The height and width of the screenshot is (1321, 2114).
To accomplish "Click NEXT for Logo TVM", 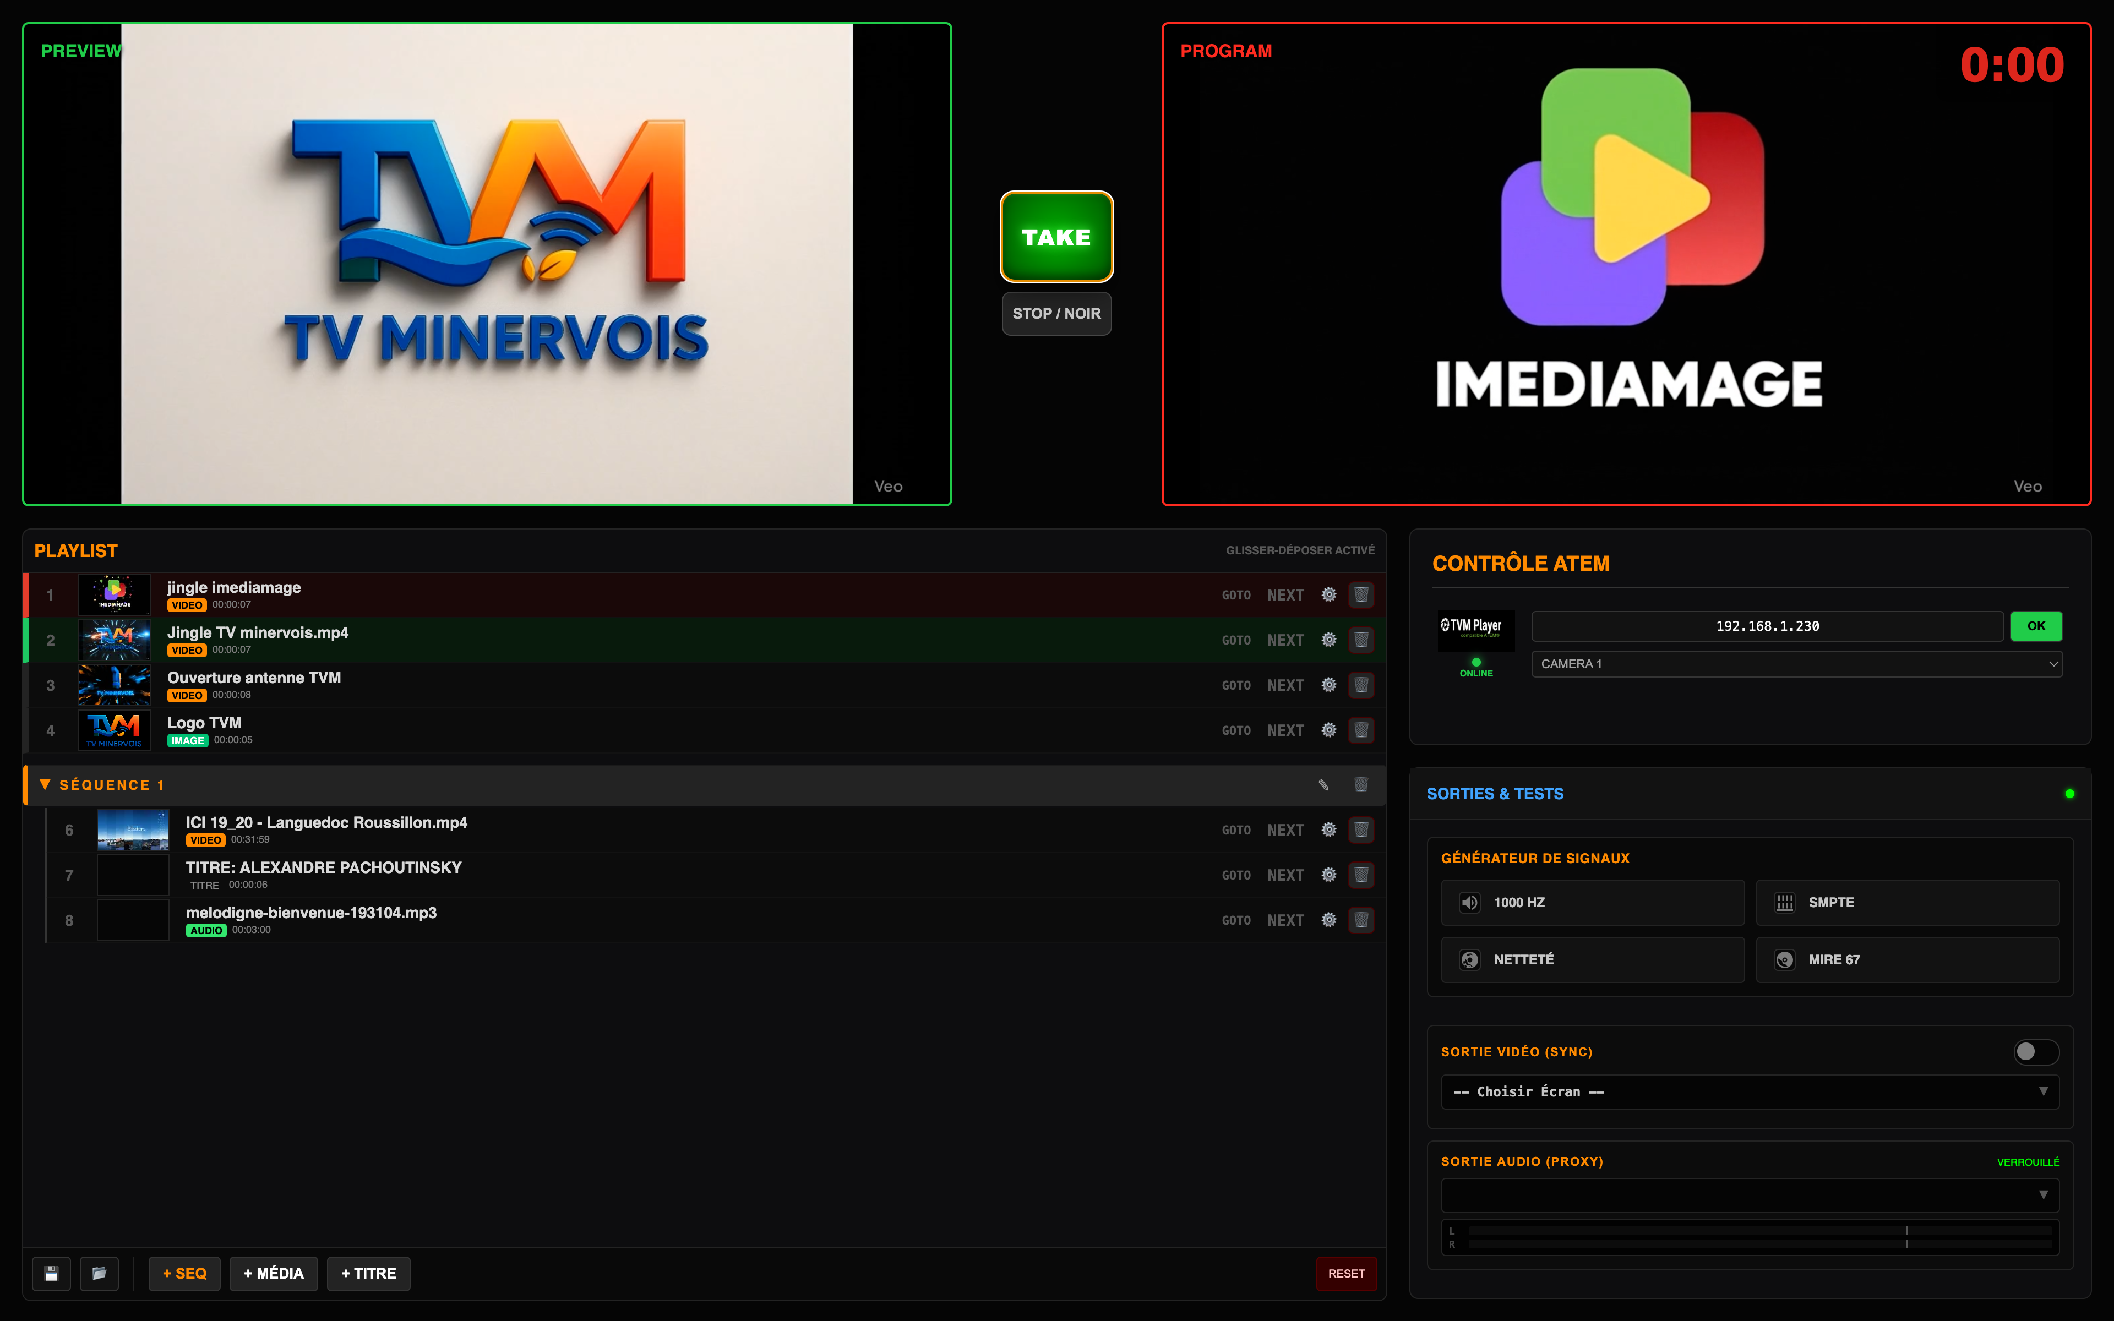I will pyautogui.click(x=1286, y=732).
